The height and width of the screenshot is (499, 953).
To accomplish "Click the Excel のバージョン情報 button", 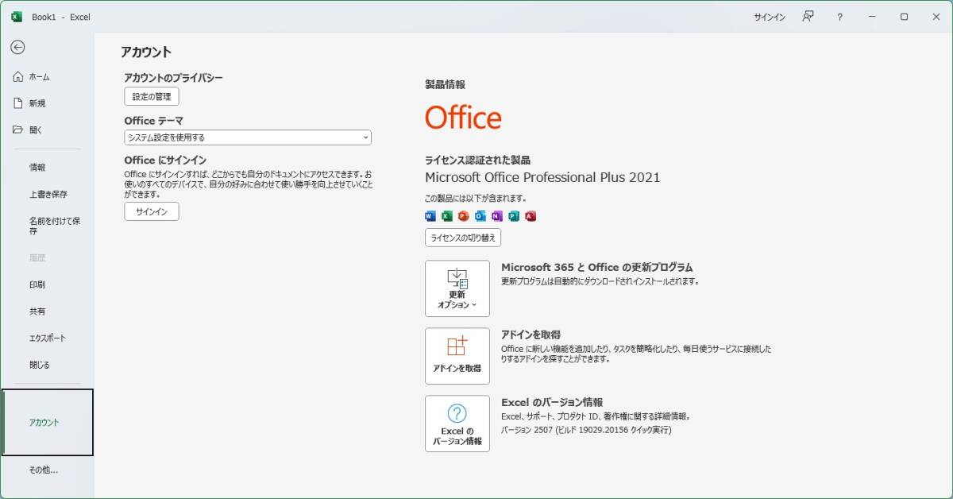I will (x=457, y=424).
